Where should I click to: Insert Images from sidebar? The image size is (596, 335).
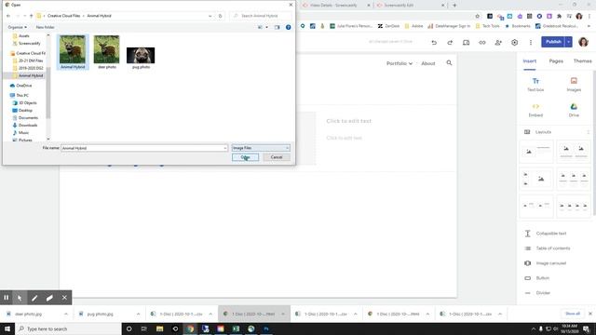(x=574, y=85)
